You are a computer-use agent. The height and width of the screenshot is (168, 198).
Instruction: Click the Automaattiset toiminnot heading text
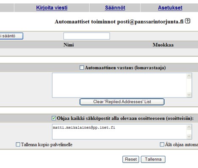click(x=119, y=22)
